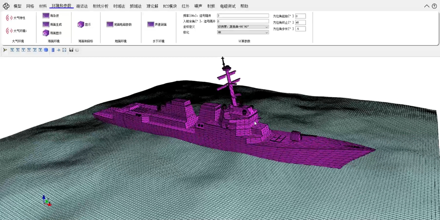The image size is (440, 220).
Task: Click the 大气环境1 button
Action: (9, 31)
